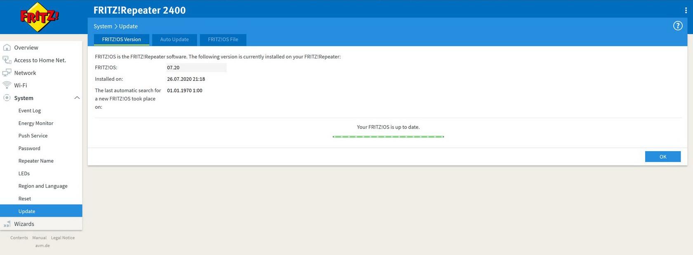
Task: Open the help question mark icon
Action: (x=678, y=26)
